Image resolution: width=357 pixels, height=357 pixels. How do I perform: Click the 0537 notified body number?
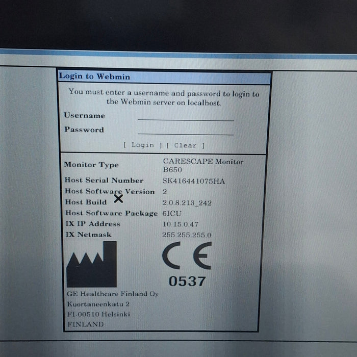(187, 280)
